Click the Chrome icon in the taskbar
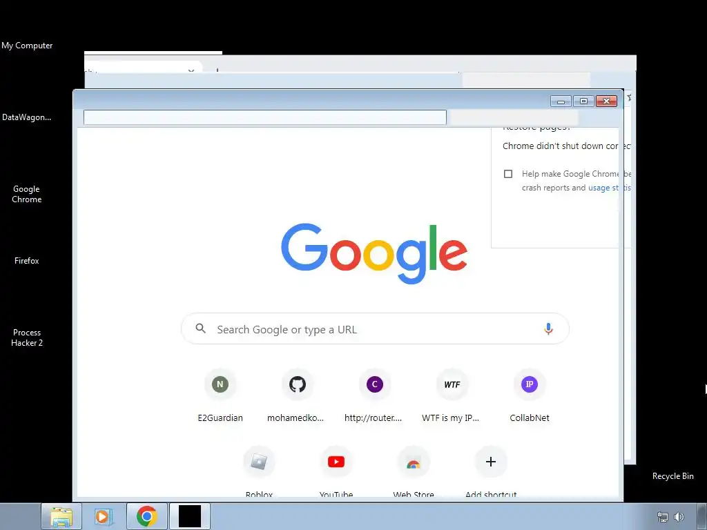This screenshot has width=707, height=530. pyautogui.click(x=146, y=516)
